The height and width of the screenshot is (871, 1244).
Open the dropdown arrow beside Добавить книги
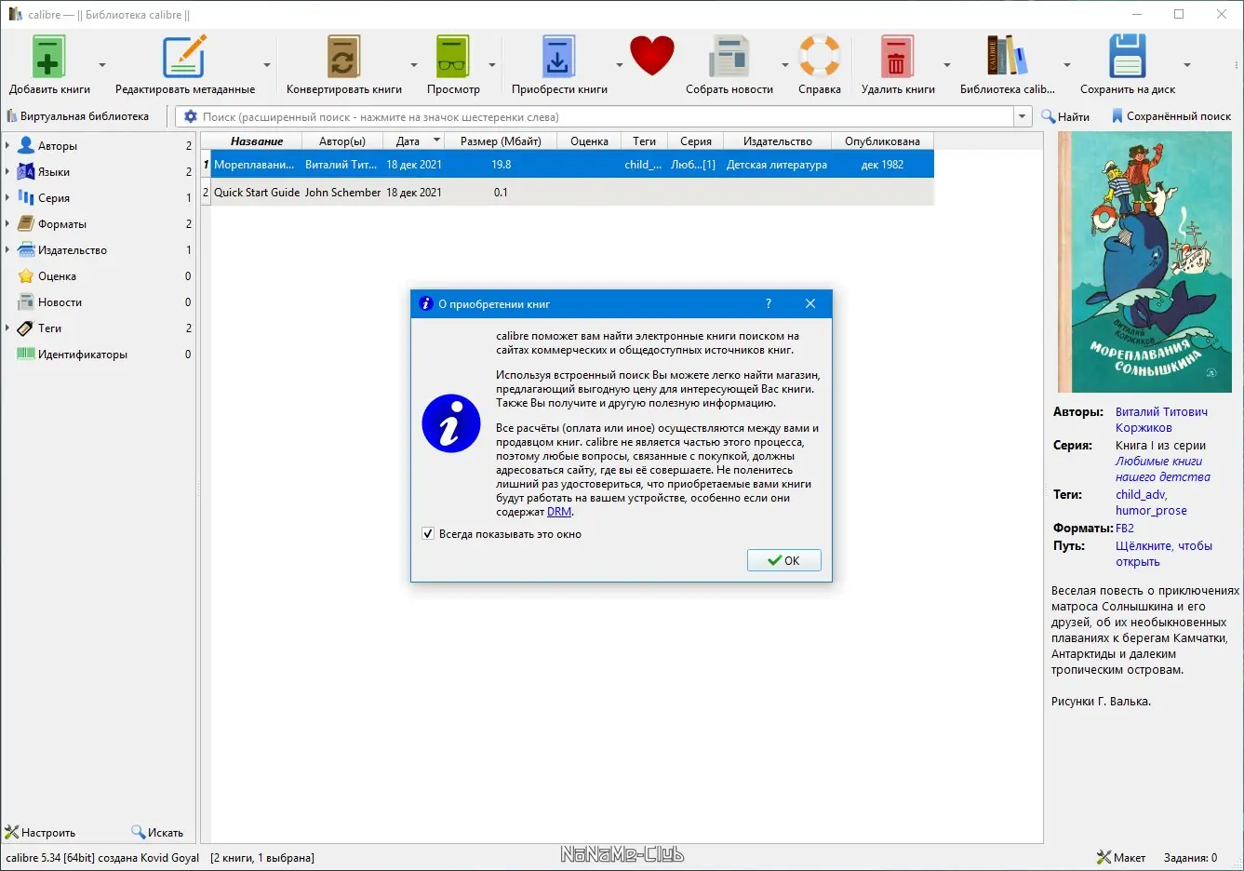click(x=102, y=65)
